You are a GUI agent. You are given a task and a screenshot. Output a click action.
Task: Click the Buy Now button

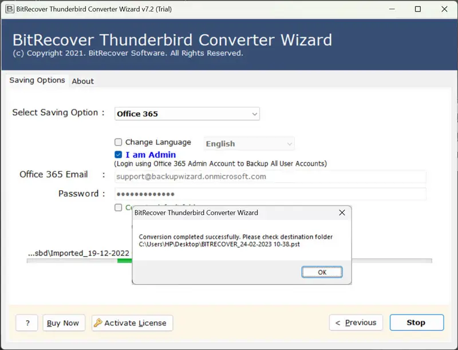[64, 323]
